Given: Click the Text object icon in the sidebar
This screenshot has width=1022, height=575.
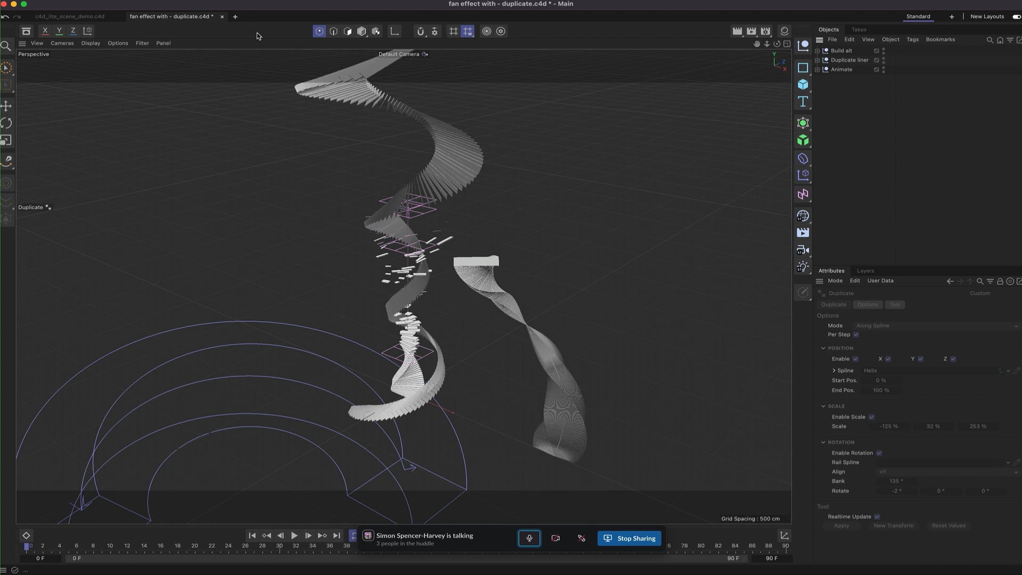Looking at the screenshot, I should point(803,102).
